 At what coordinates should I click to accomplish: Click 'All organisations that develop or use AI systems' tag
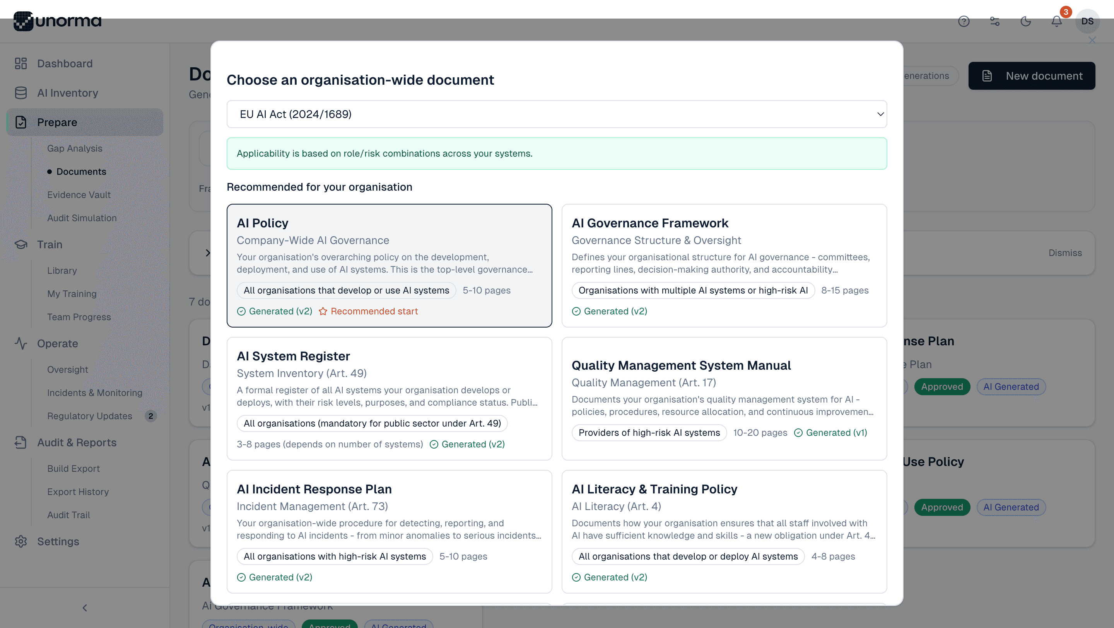pos(346,291)
